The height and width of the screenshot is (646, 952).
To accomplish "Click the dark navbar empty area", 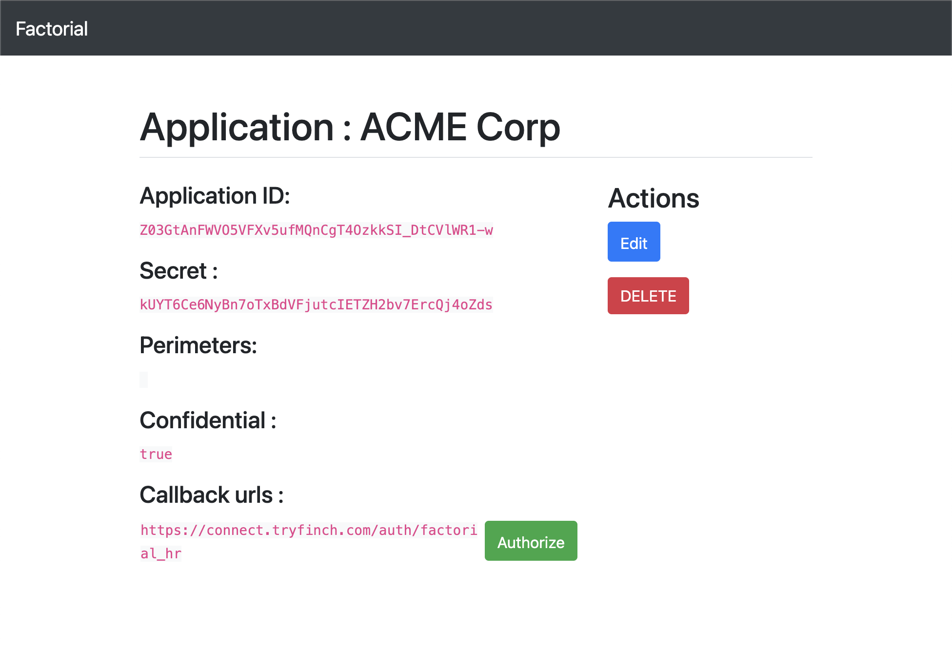I will pyautogui.click(x=488, y=28).
